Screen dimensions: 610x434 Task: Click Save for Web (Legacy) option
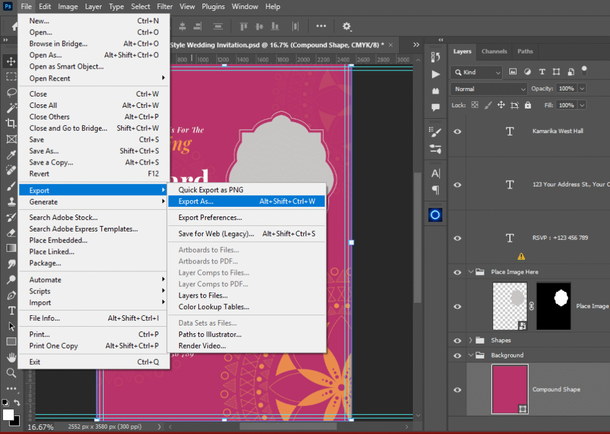216,234
